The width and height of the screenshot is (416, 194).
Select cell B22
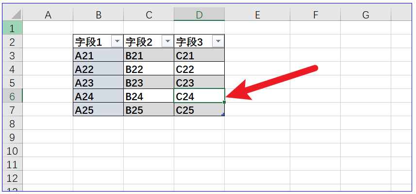point(149,69)
